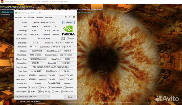Click the GPU-Z screenshot camera icon

point(65,17)
